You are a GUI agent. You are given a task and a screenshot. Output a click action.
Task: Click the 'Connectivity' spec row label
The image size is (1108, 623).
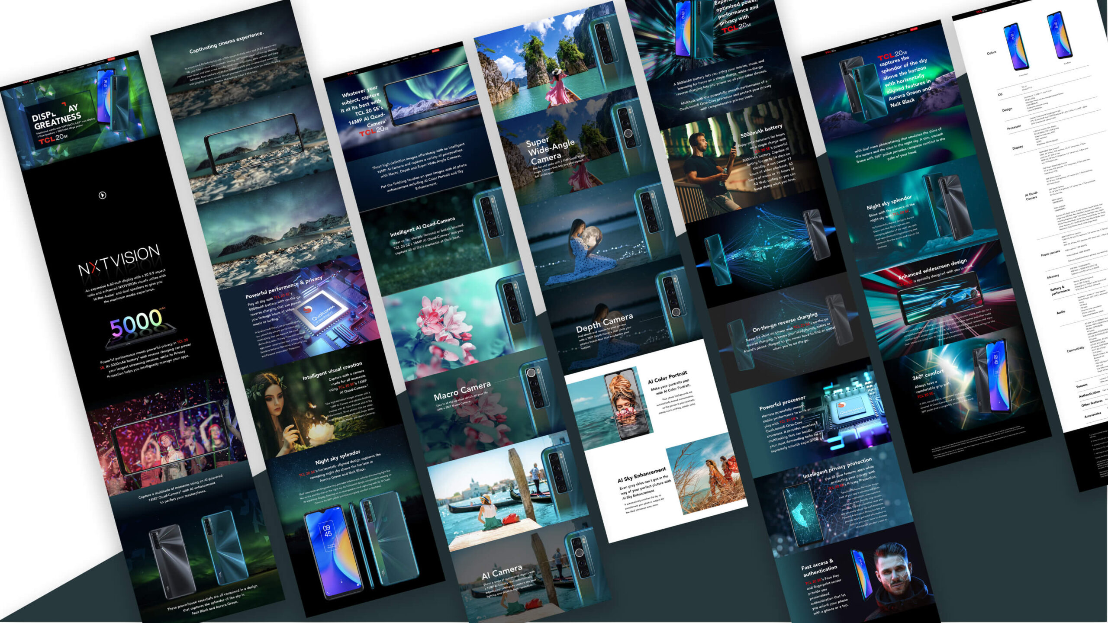click(x=1076, y=349)
